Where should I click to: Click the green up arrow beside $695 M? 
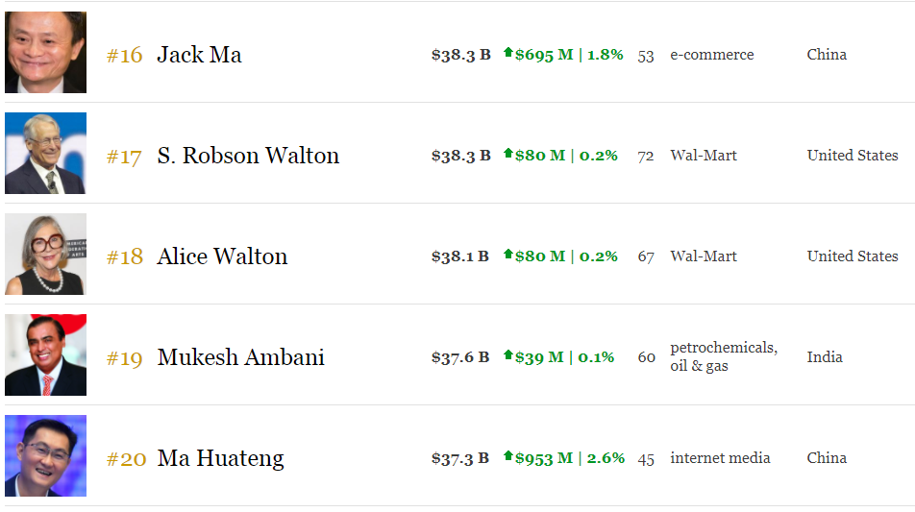coord(508,53)
